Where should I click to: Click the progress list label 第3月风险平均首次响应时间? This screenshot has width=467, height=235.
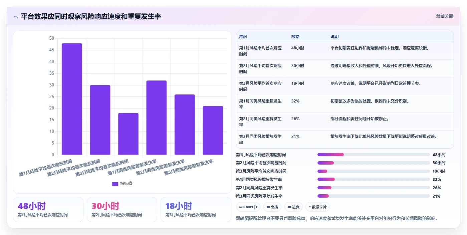[261, 171]
